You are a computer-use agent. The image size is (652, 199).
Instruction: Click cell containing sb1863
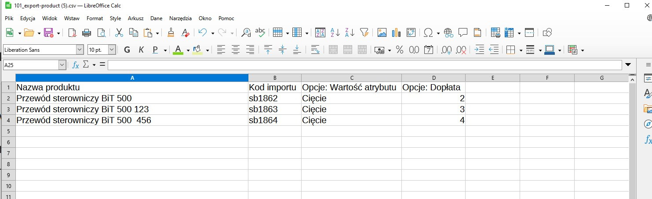point(274,109)
